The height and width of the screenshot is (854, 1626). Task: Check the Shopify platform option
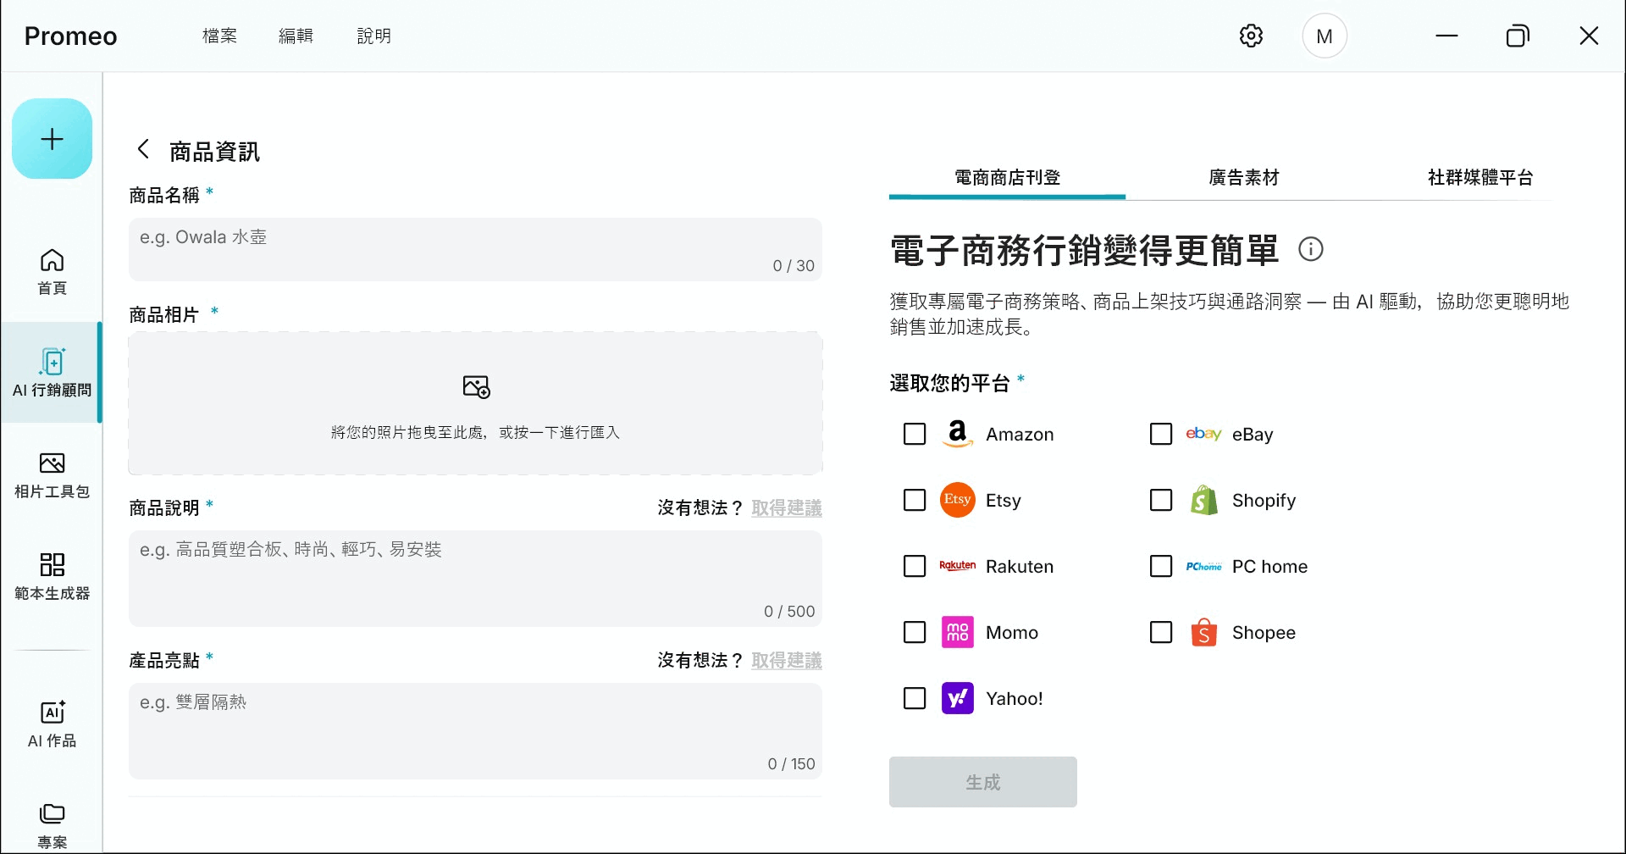1160,500
